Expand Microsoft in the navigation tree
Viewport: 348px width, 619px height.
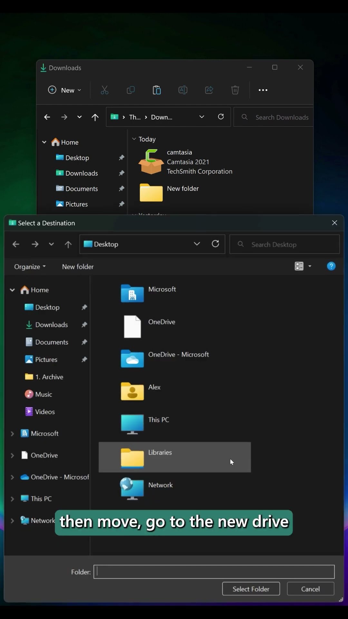[12, 434]
